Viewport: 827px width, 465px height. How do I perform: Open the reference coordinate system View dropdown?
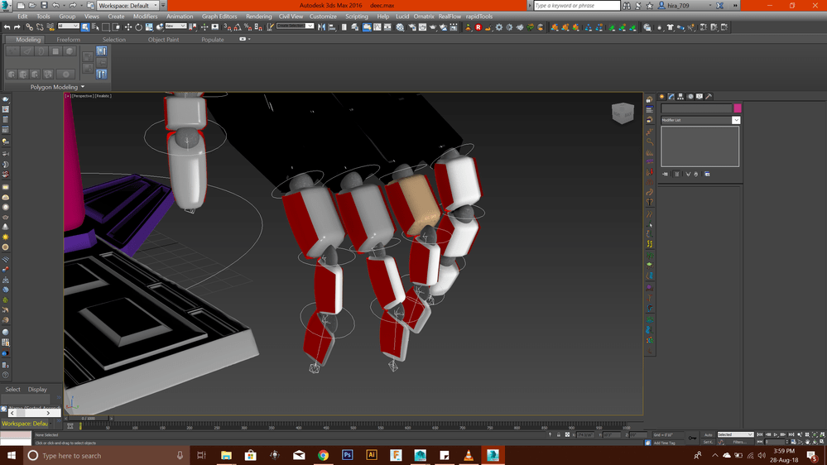[x=175, y=26]
